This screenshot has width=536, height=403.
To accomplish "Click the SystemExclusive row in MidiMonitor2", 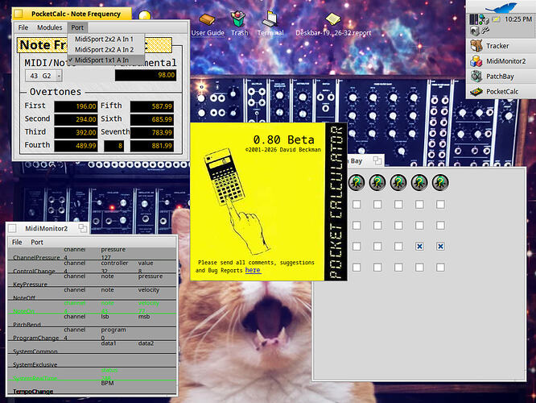I will (92, 361).
